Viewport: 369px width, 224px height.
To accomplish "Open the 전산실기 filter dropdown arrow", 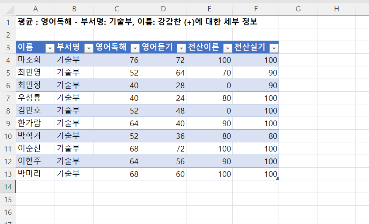I will click(x=274, y=48).
